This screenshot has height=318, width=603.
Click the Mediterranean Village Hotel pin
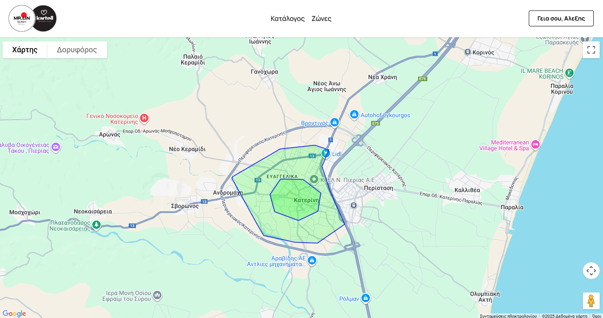[x=535, y=145]
